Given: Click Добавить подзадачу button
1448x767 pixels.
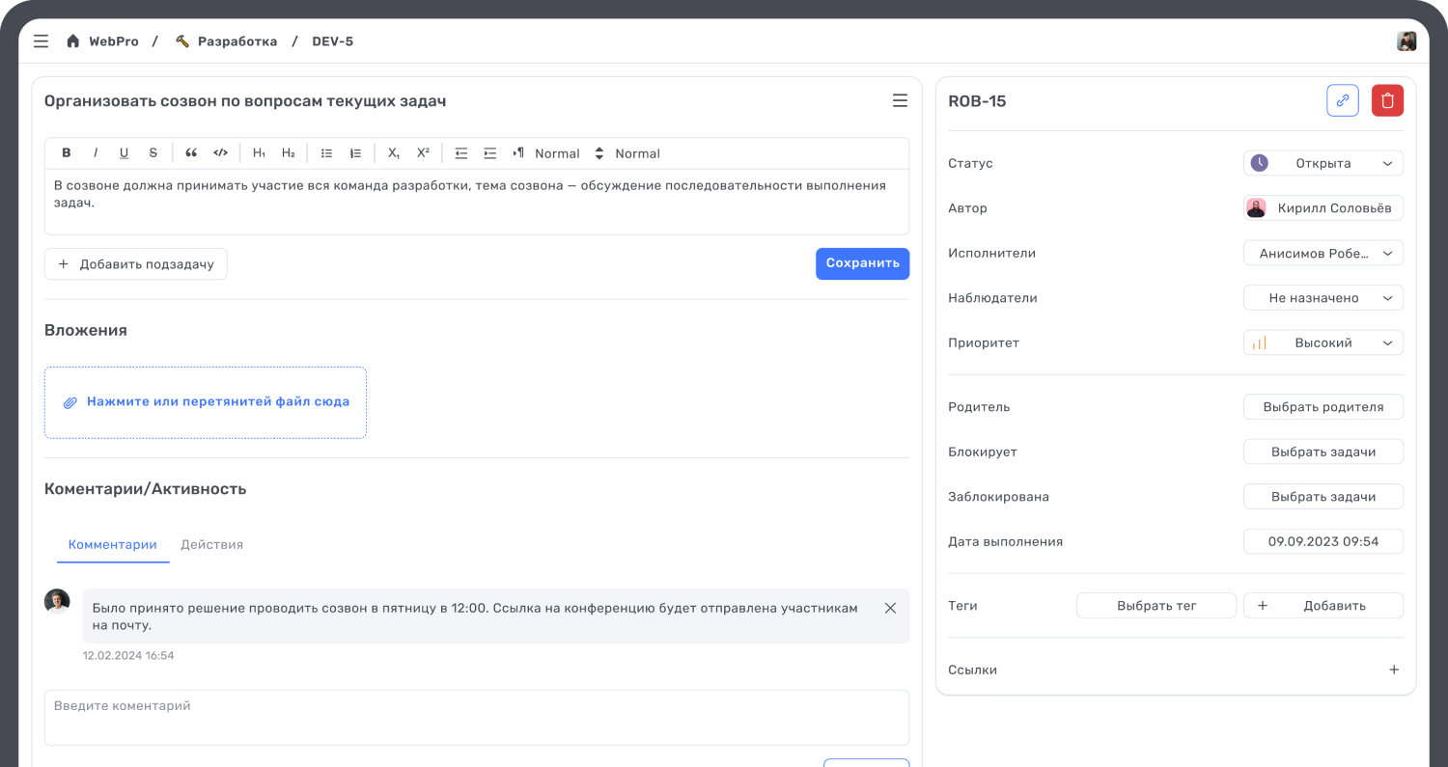Looking at the screenshot, I should coord(136,264).
